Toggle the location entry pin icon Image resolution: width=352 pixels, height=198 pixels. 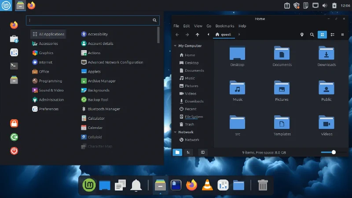[302, 35]
